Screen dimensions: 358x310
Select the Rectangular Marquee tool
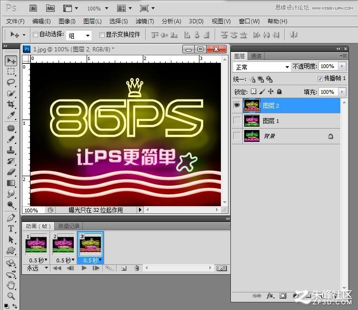click(x=11, y=71)
